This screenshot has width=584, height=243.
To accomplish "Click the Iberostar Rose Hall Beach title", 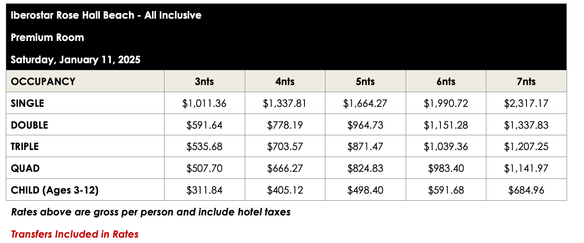I will [106, 16].
